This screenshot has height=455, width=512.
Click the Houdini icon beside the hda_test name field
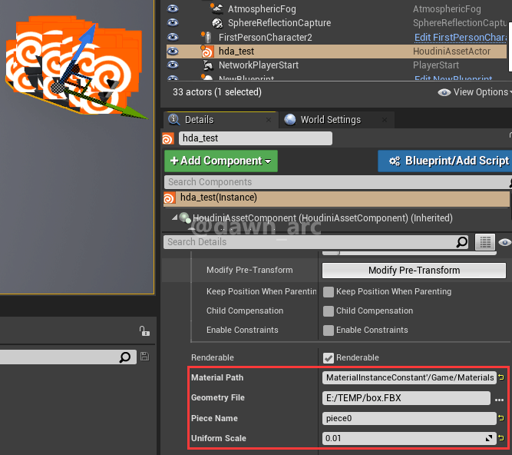[169, 139]
